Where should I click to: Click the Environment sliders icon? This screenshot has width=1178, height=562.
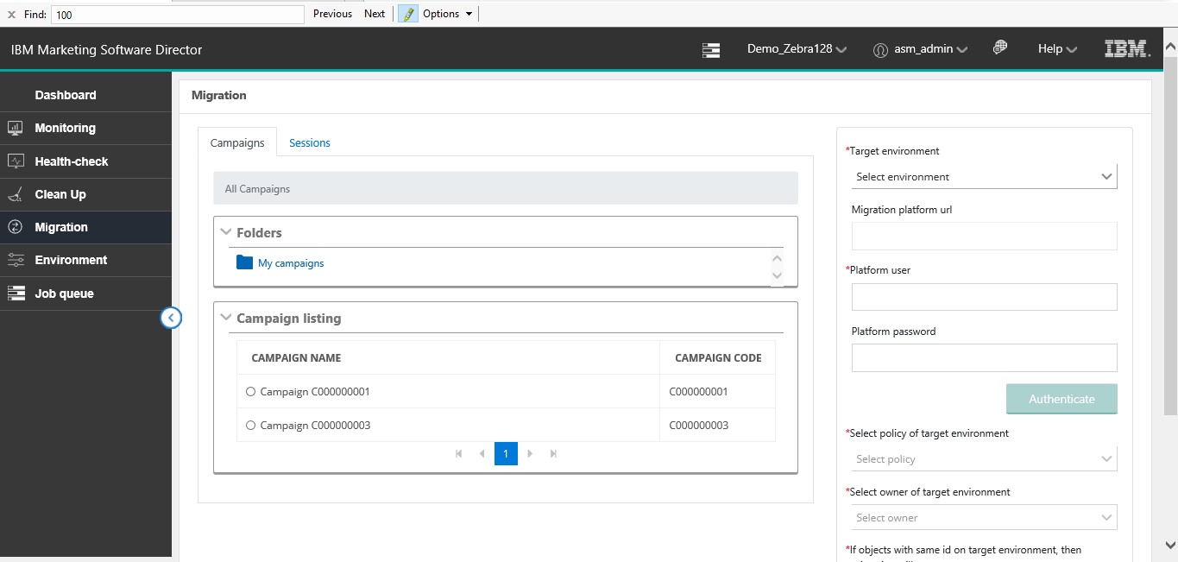pos(16,260)
